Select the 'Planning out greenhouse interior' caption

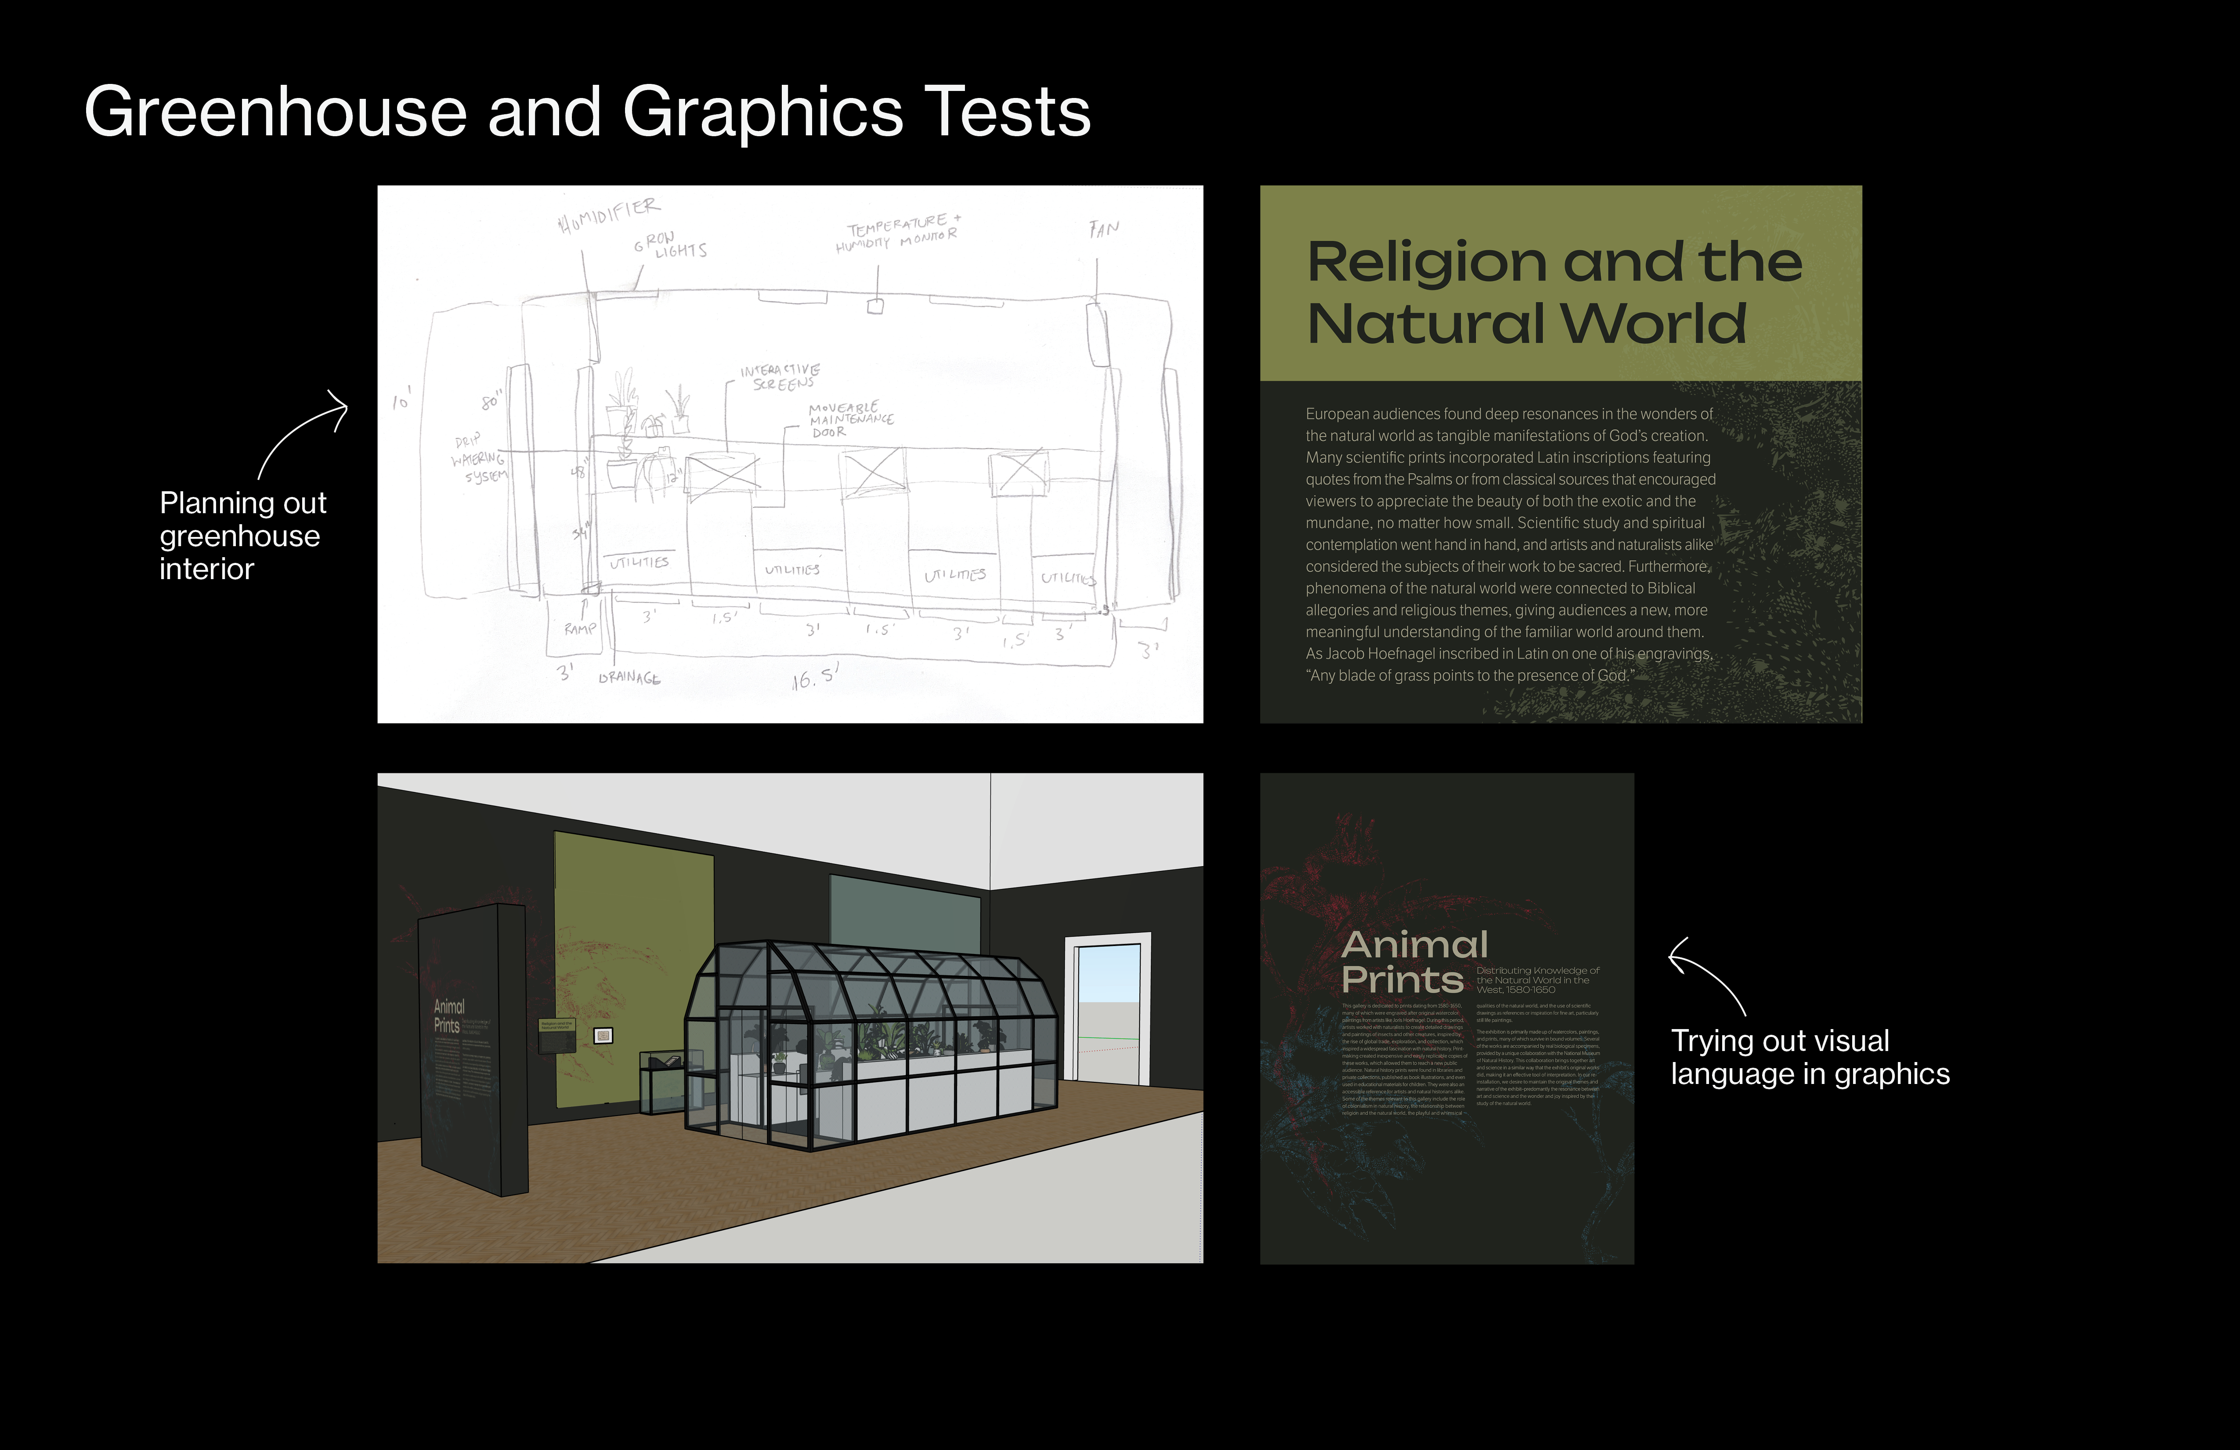click(242, 536)
